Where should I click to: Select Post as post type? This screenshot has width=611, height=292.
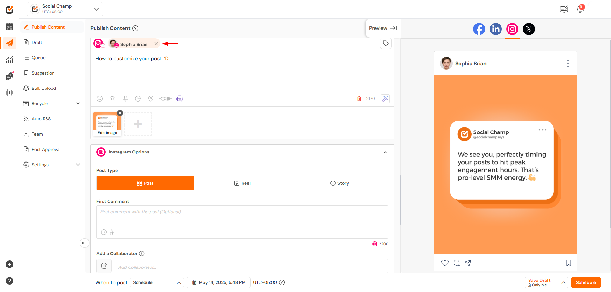pos(145,183)
